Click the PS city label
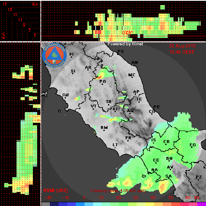The image size is (206, 206). point(121,51)
